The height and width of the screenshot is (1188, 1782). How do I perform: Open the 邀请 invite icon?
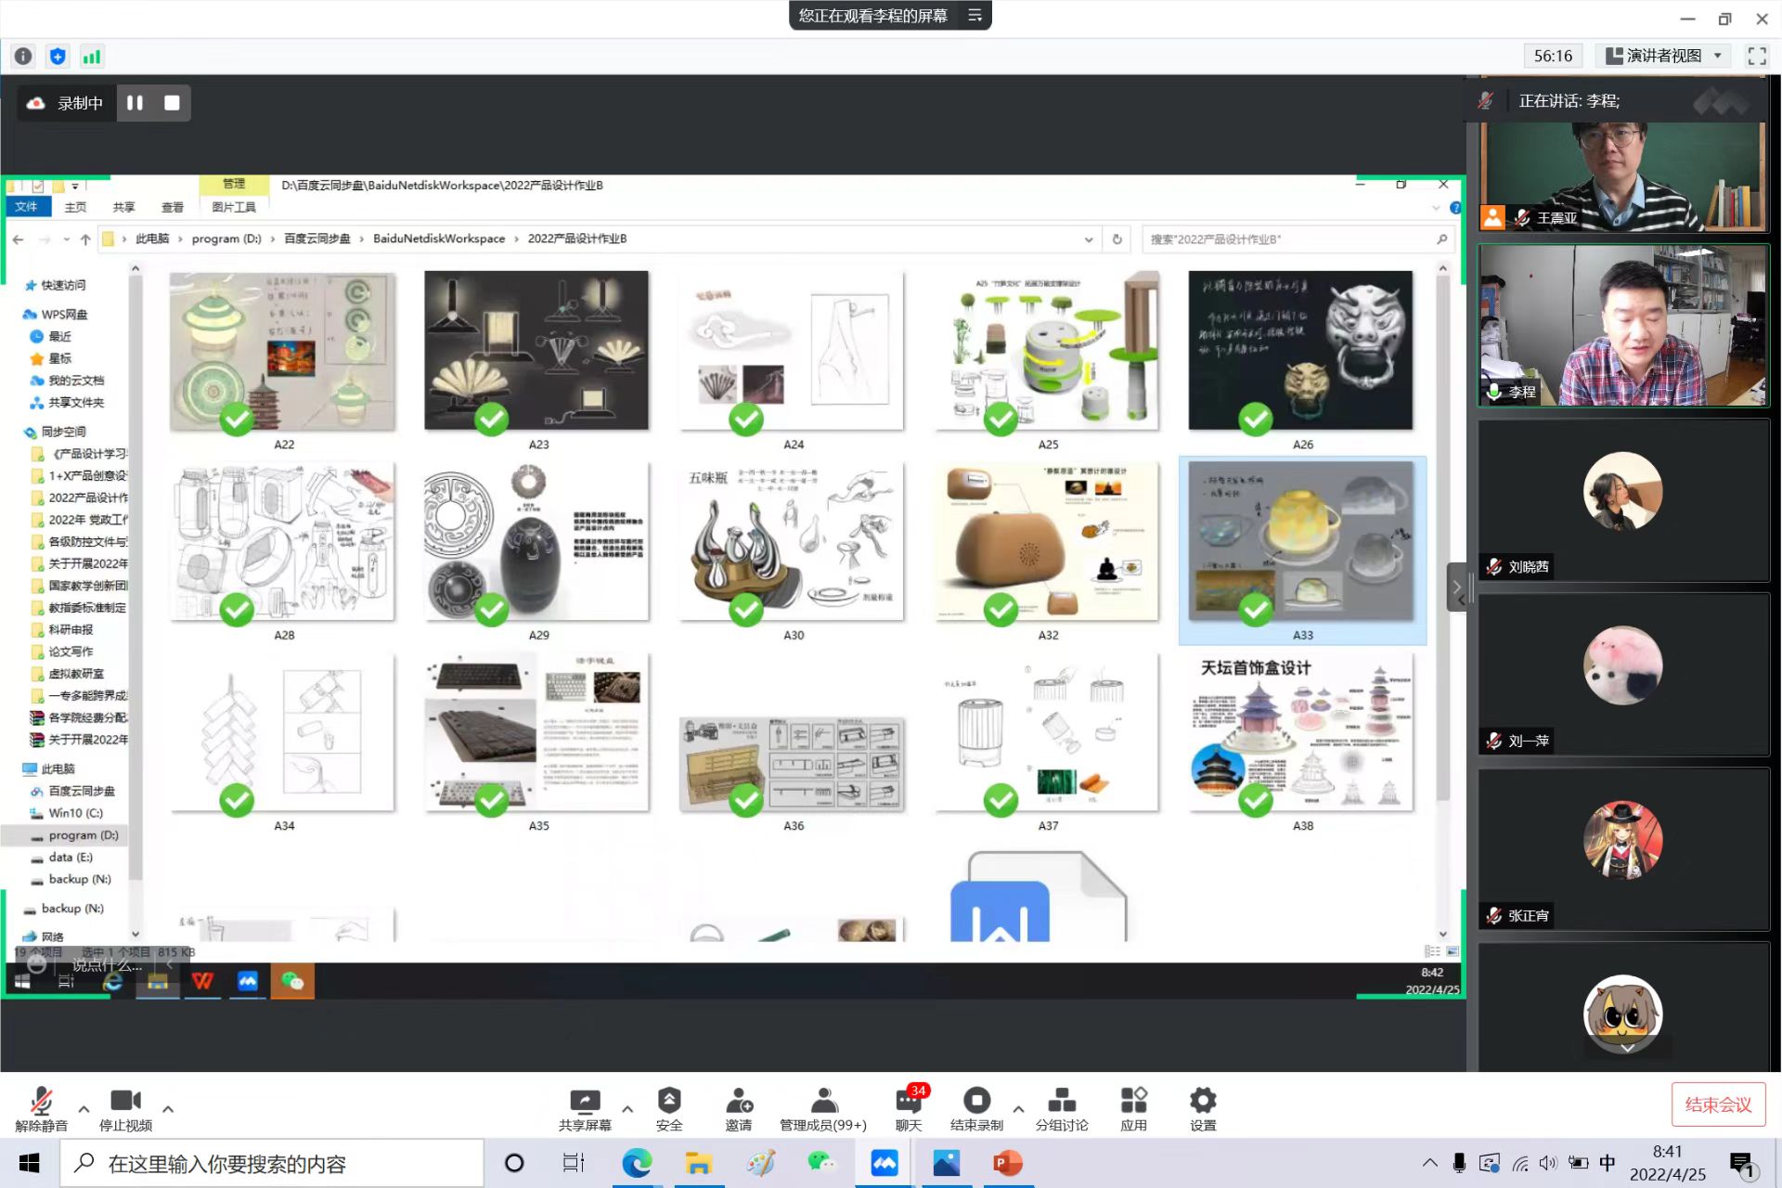pyautogui.click(x=739, y=1102)
